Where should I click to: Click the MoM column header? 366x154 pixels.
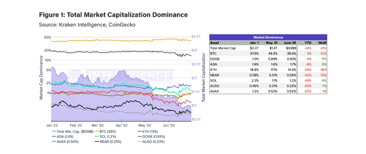(322, 43)
